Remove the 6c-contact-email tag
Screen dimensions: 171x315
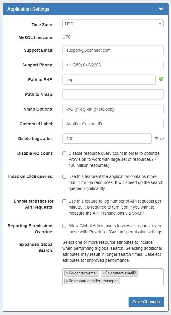coord(67,273)
